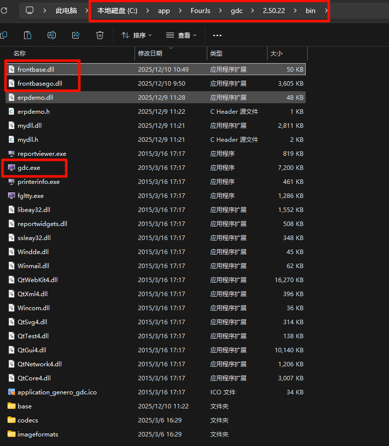The height and width of the screenshot is (446, 389).
Task: Select the QtSvg4.dll file name
Action: (32, 322)
